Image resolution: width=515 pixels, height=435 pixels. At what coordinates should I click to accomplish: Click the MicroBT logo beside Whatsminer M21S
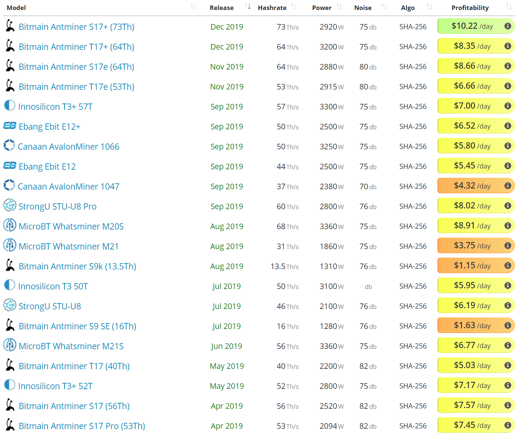point(10,345)
